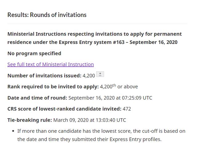197x150 pixels.
Task: Click the 'CRS score of lowest-ranked candidate invited:' label
Action: pos(64,109)
